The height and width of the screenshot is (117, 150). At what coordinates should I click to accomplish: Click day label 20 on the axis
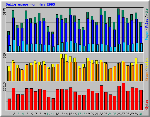[92, 114]
